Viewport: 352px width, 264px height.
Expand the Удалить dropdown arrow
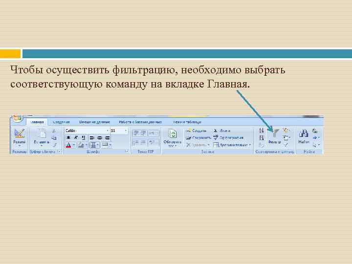pos(209,145)
